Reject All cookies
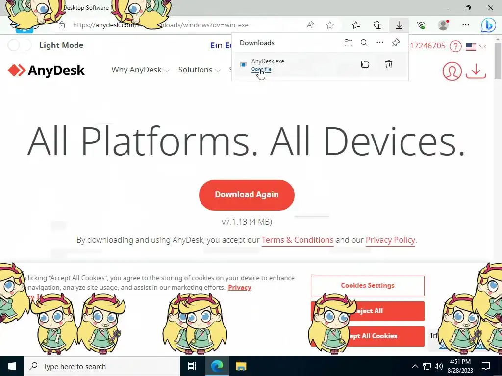This screenshot has height=376, width=502. pos(368,311)
